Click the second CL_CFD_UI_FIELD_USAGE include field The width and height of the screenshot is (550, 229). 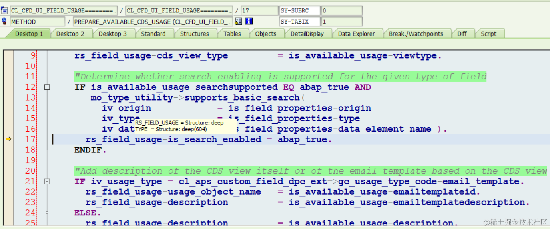pos(179,10)
